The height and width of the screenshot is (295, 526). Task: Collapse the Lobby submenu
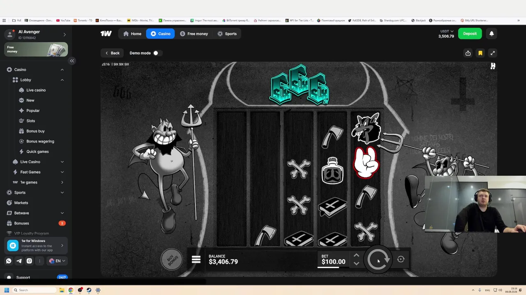(x=62, y=80)
